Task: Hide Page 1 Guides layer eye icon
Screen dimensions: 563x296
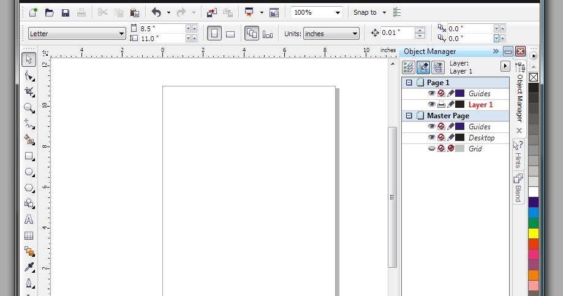Action: (431, 93)
